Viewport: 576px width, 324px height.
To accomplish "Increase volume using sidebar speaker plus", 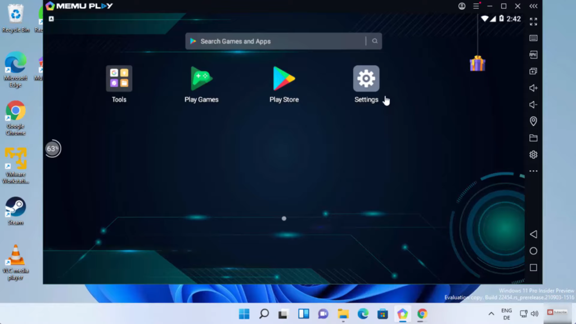I will [x=533, y=88].
